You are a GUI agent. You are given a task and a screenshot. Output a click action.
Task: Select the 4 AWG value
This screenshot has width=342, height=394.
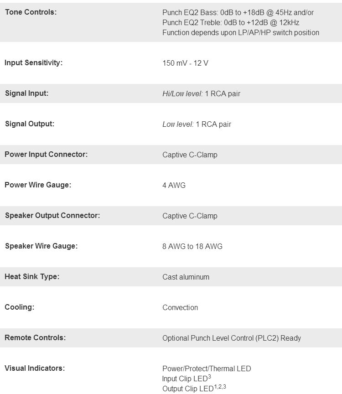(174, 185)
